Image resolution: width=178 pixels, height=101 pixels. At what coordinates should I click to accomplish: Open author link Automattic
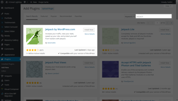(x=51, y=43)
